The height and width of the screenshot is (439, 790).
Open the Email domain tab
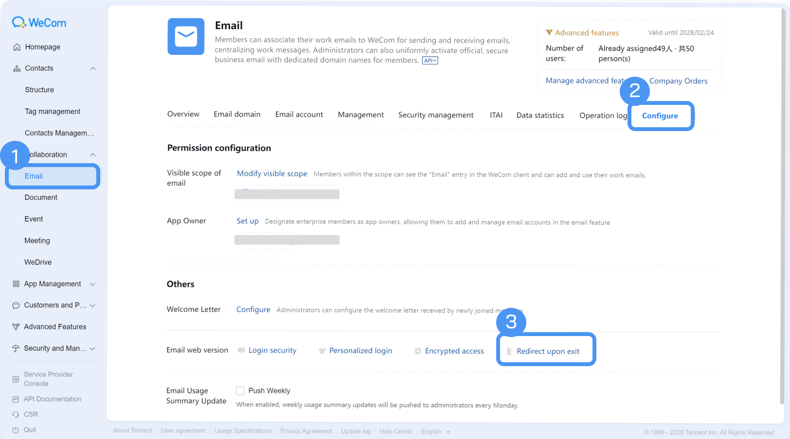pyautogui.click(x=237, y=114)
